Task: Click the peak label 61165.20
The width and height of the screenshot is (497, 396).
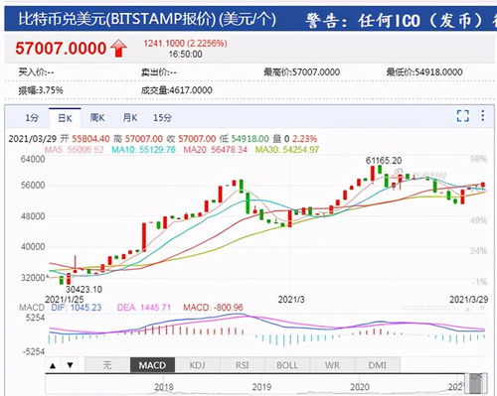Action: coord(384,161)
